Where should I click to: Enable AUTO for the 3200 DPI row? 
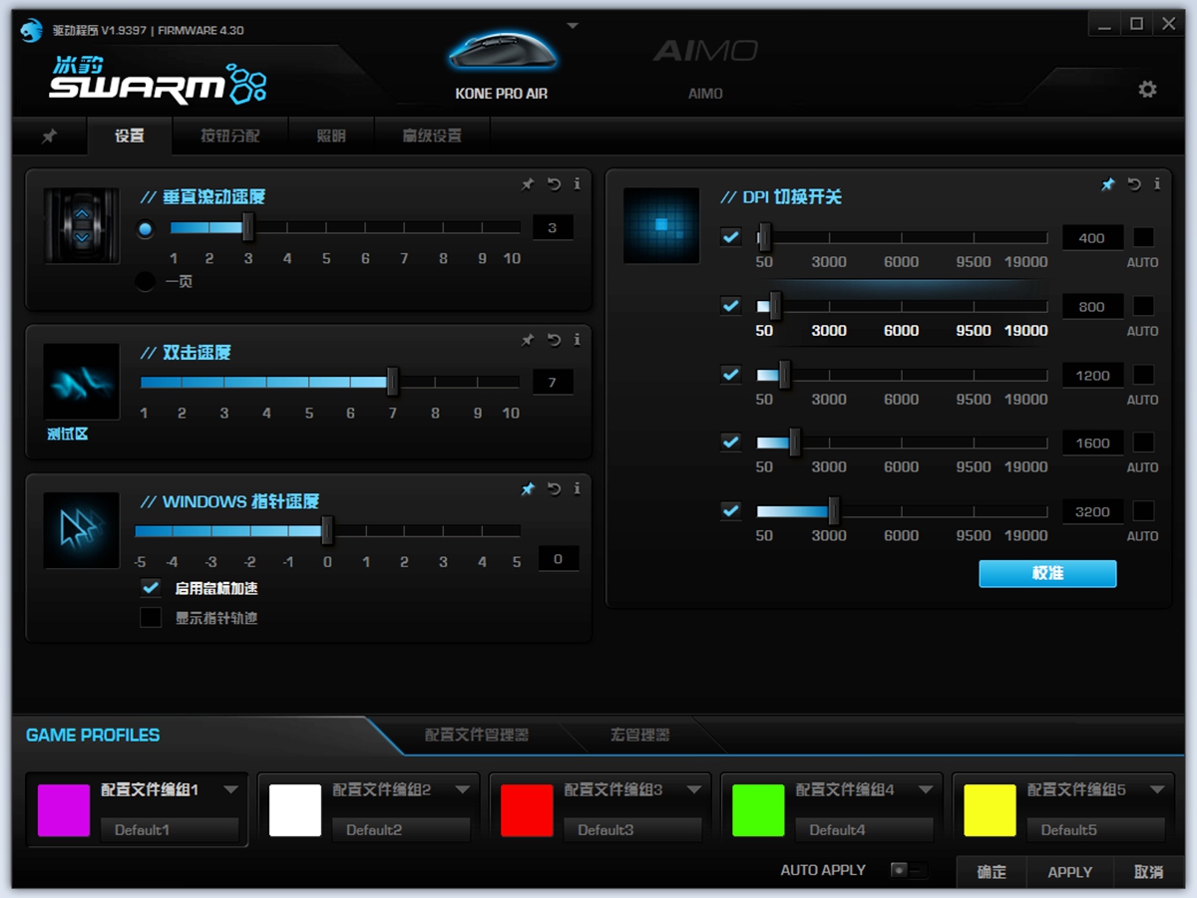tap(1143, 511)
